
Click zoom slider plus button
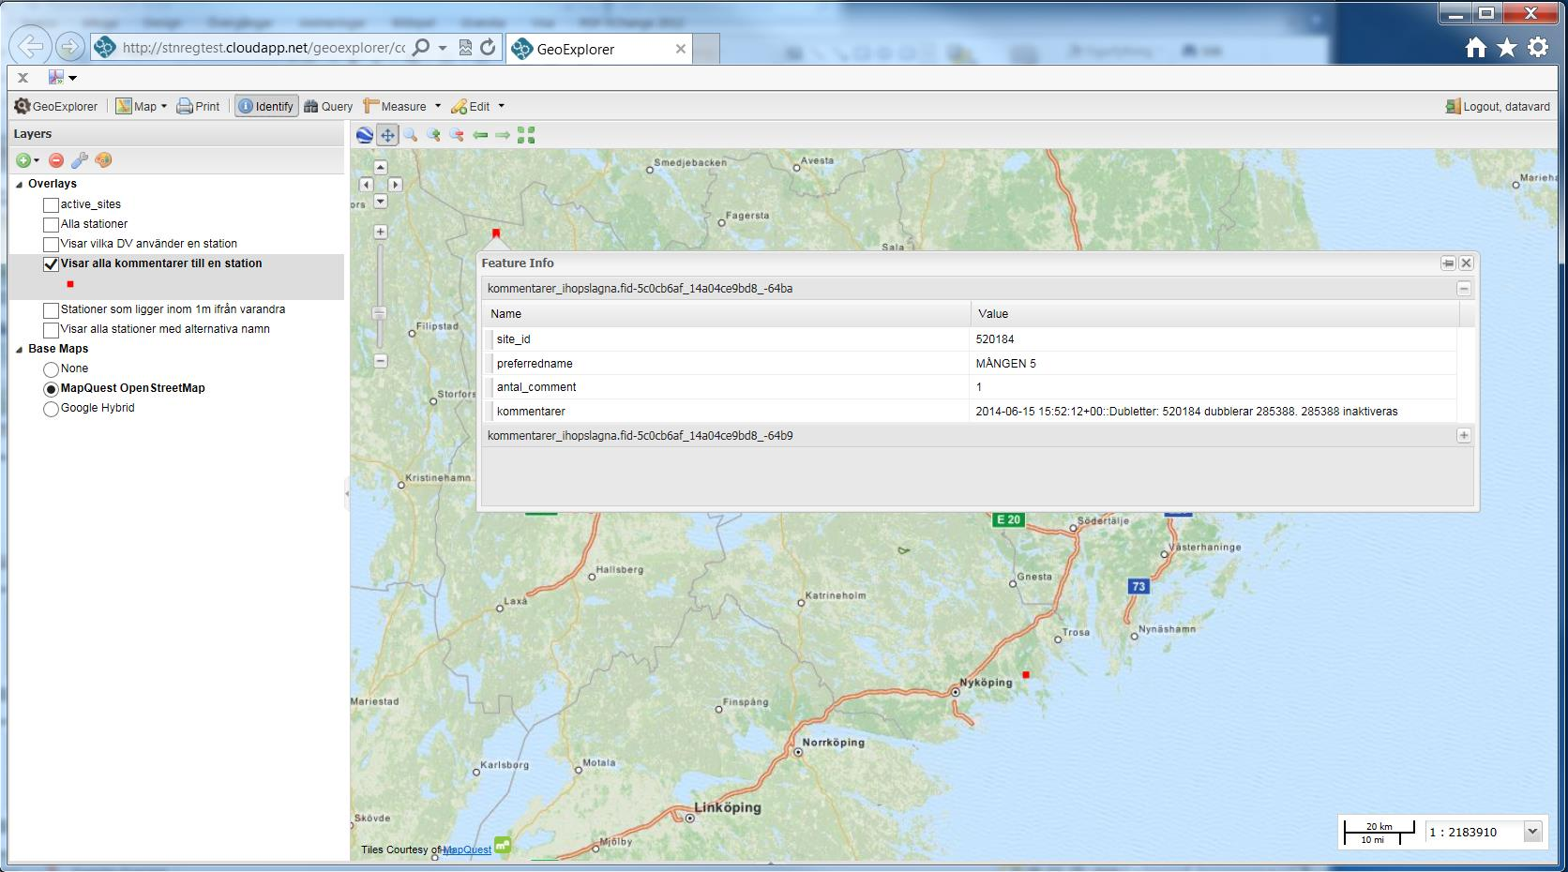pos(380,232)
